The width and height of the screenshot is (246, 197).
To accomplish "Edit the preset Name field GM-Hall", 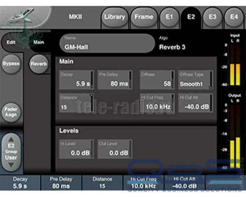I will pos(107,43).
